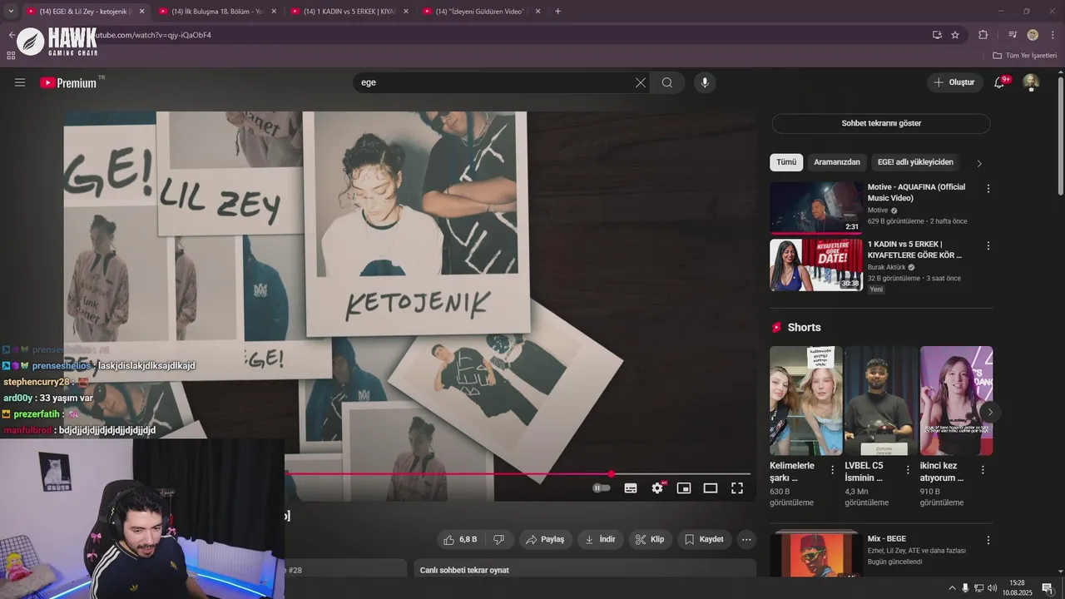The height and width of the screenshot is (599, 1065).
Task: Select the Tümü filter chip
Action: pyautogui.click(x=786, y=162)
